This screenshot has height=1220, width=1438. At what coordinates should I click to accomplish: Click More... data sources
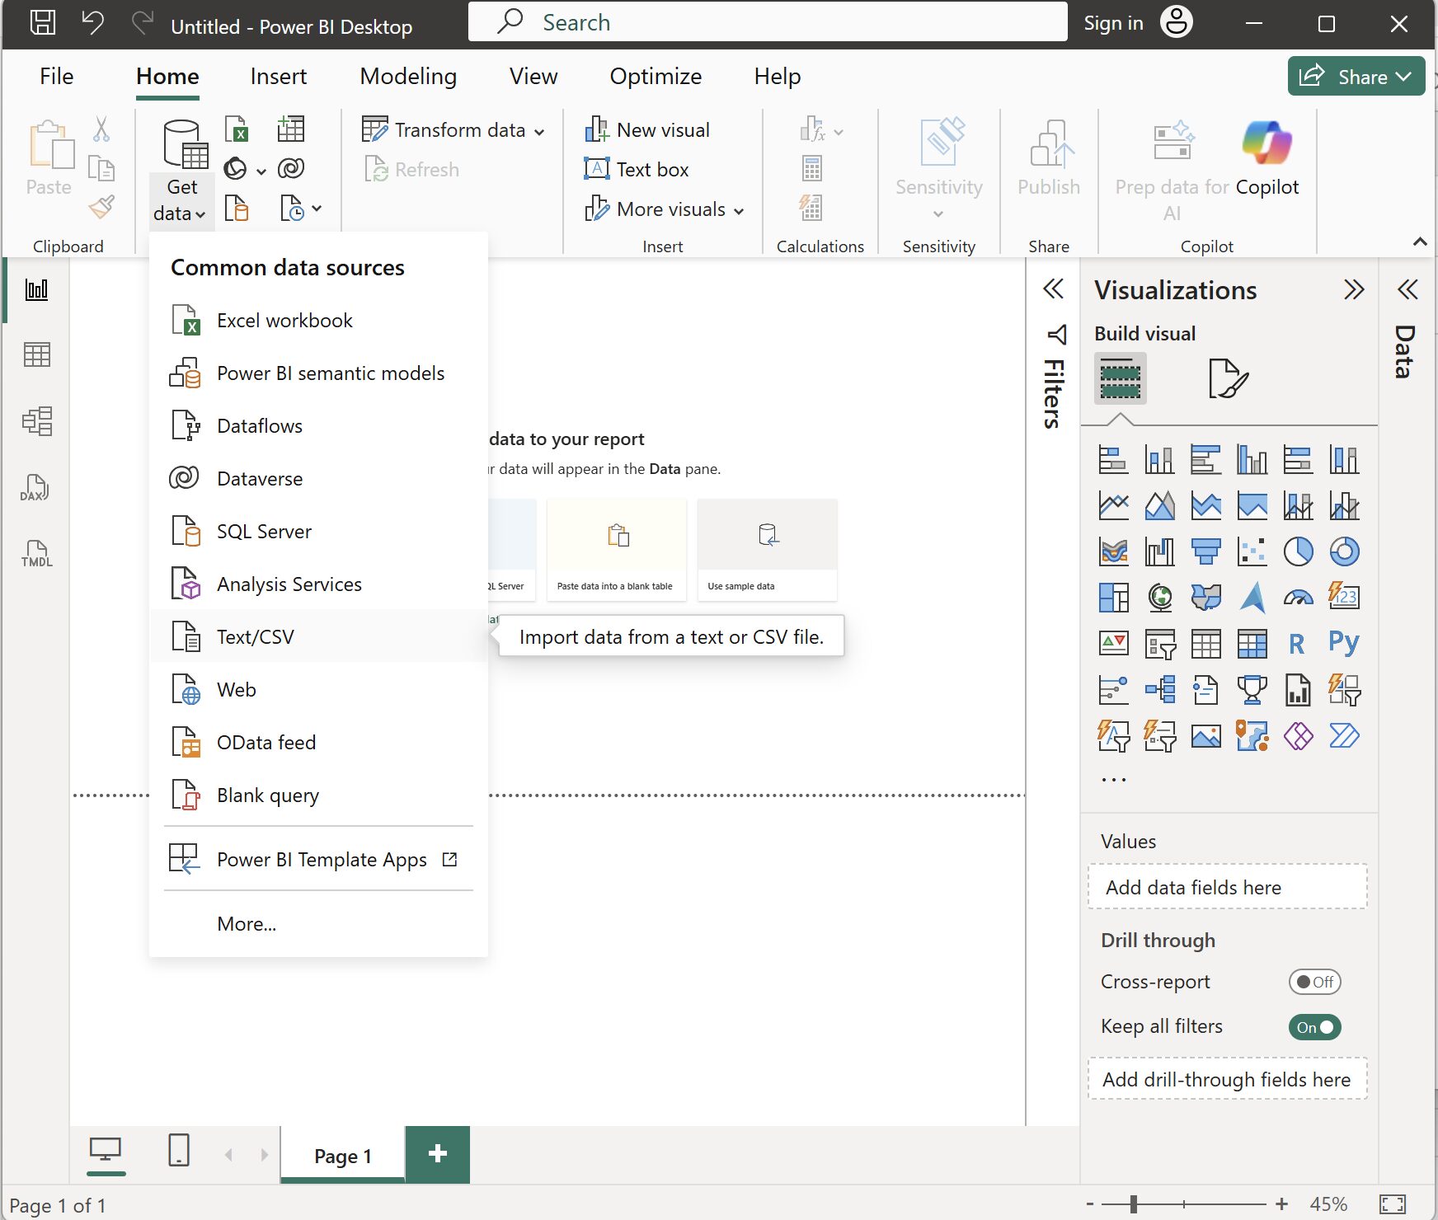tap(318, 923)
